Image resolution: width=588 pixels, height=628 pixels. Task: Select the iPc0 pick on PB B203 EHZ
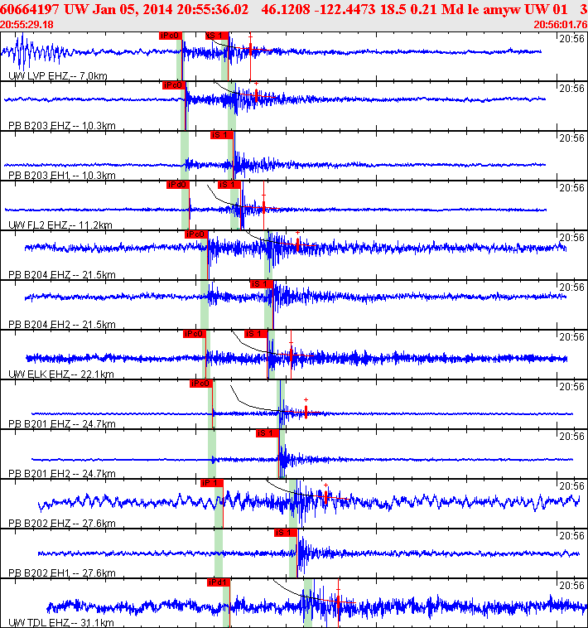[x=174, y=85]
